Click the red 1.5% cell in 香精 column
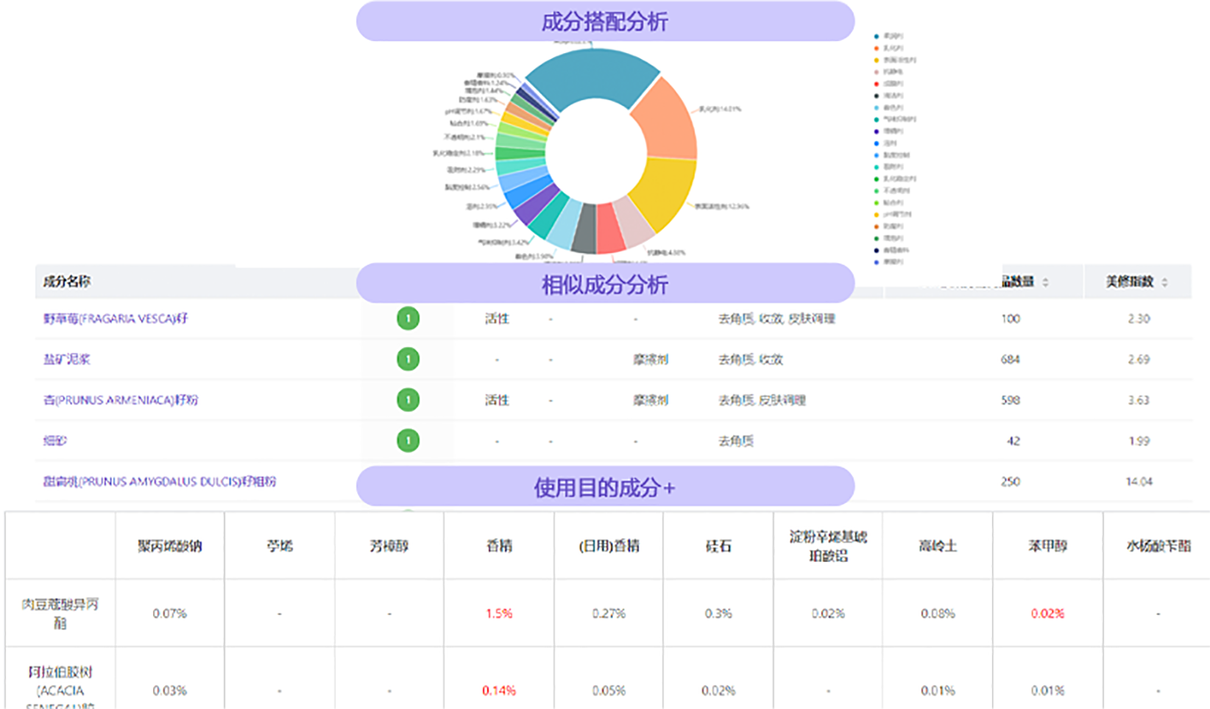This screenshot has height=709, width=1210. (x=499, y=613)
